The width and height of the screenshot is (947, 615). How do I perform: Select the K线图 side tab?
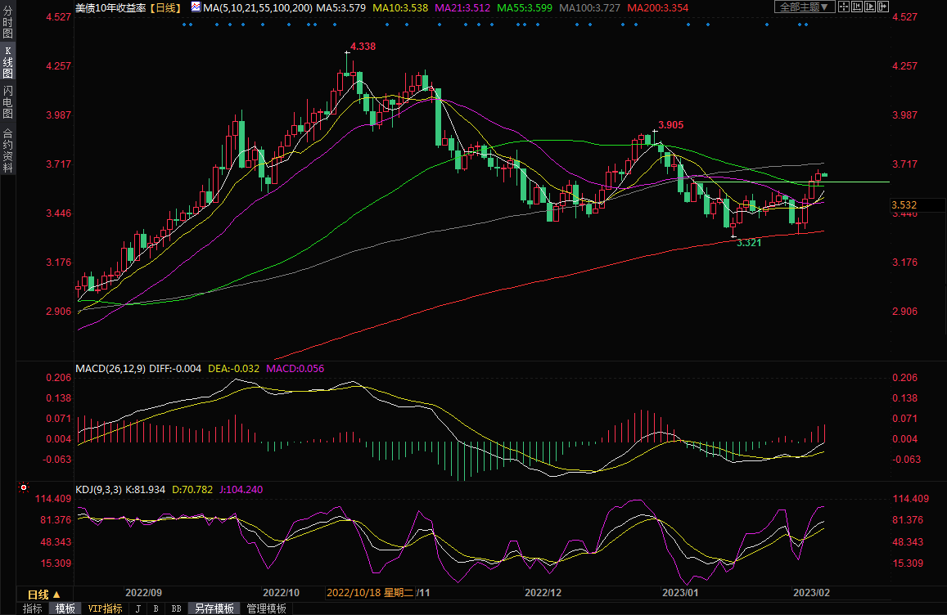click(x=7, y=62)
